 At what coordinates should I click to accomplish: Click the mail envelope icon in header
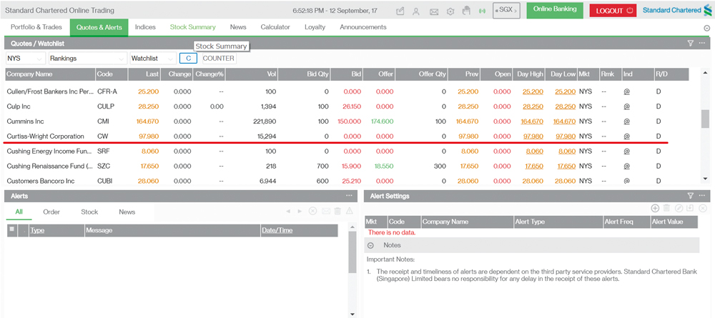tap(434, 11)
